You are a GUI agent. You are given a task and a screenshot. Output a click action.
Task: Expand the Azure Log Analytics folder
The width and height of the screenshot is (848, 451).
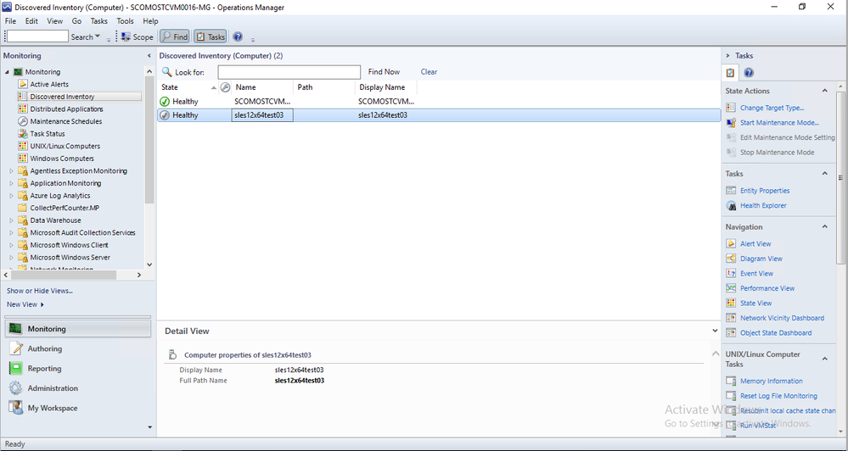click(x=11, y=196)
